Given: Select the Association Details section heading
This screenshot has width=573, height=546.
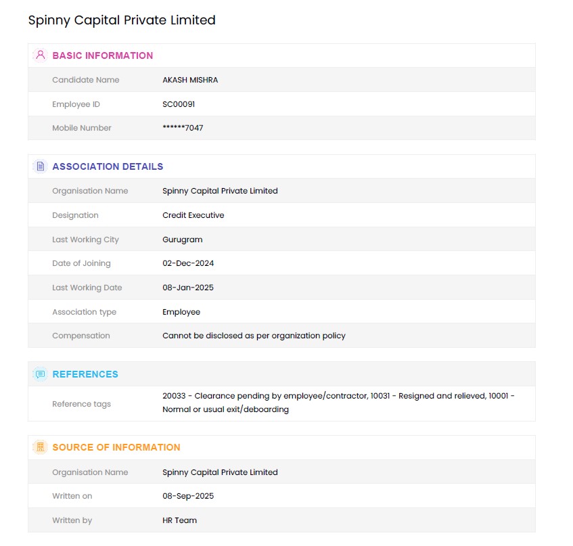Looking at the screenshot, I should (x=108, y=166).
